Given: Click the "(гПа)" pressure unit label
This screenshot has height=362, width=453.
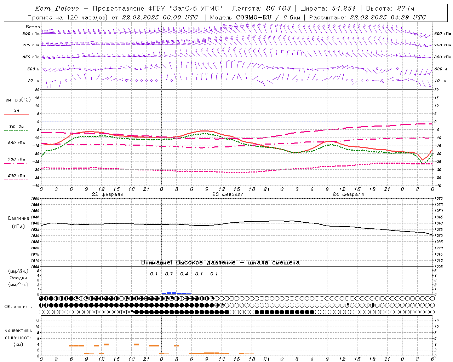Looking at the screenshot, I should coord(18,227).
